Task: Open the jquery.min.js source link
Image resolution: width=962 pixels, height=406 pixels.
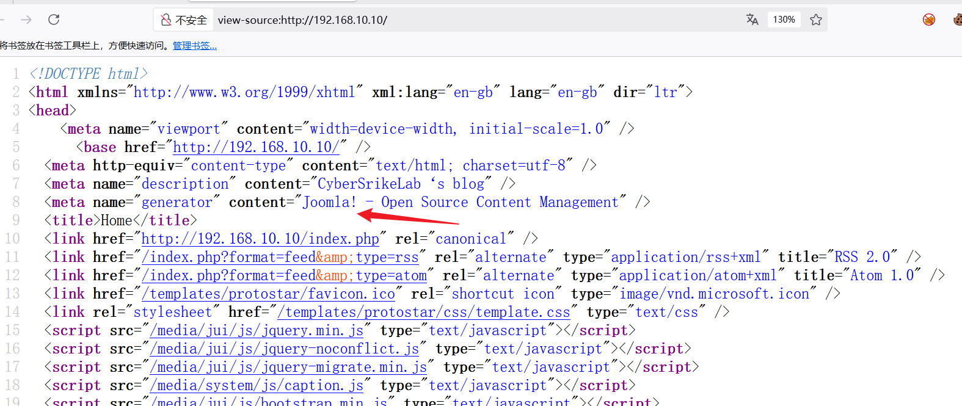Action: [257, 330]
